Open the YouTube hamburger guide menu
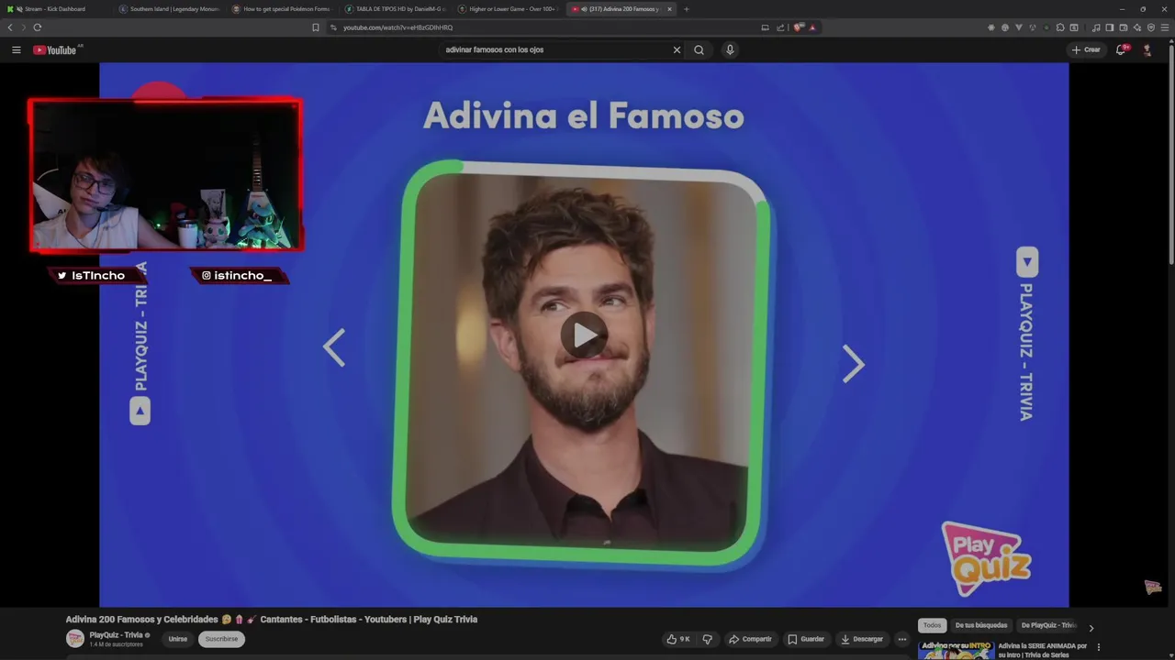The width and height of the screenshot is (1175, 660). click(16, 49)
